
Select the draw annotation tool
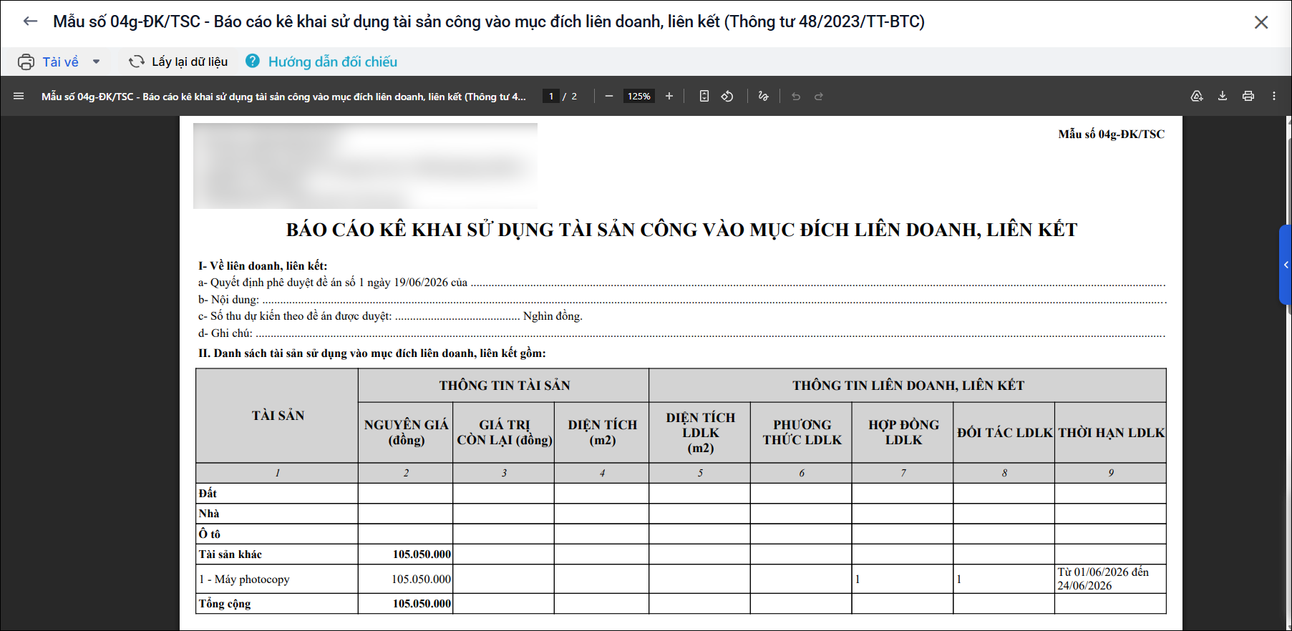click(x=764, y=96)
